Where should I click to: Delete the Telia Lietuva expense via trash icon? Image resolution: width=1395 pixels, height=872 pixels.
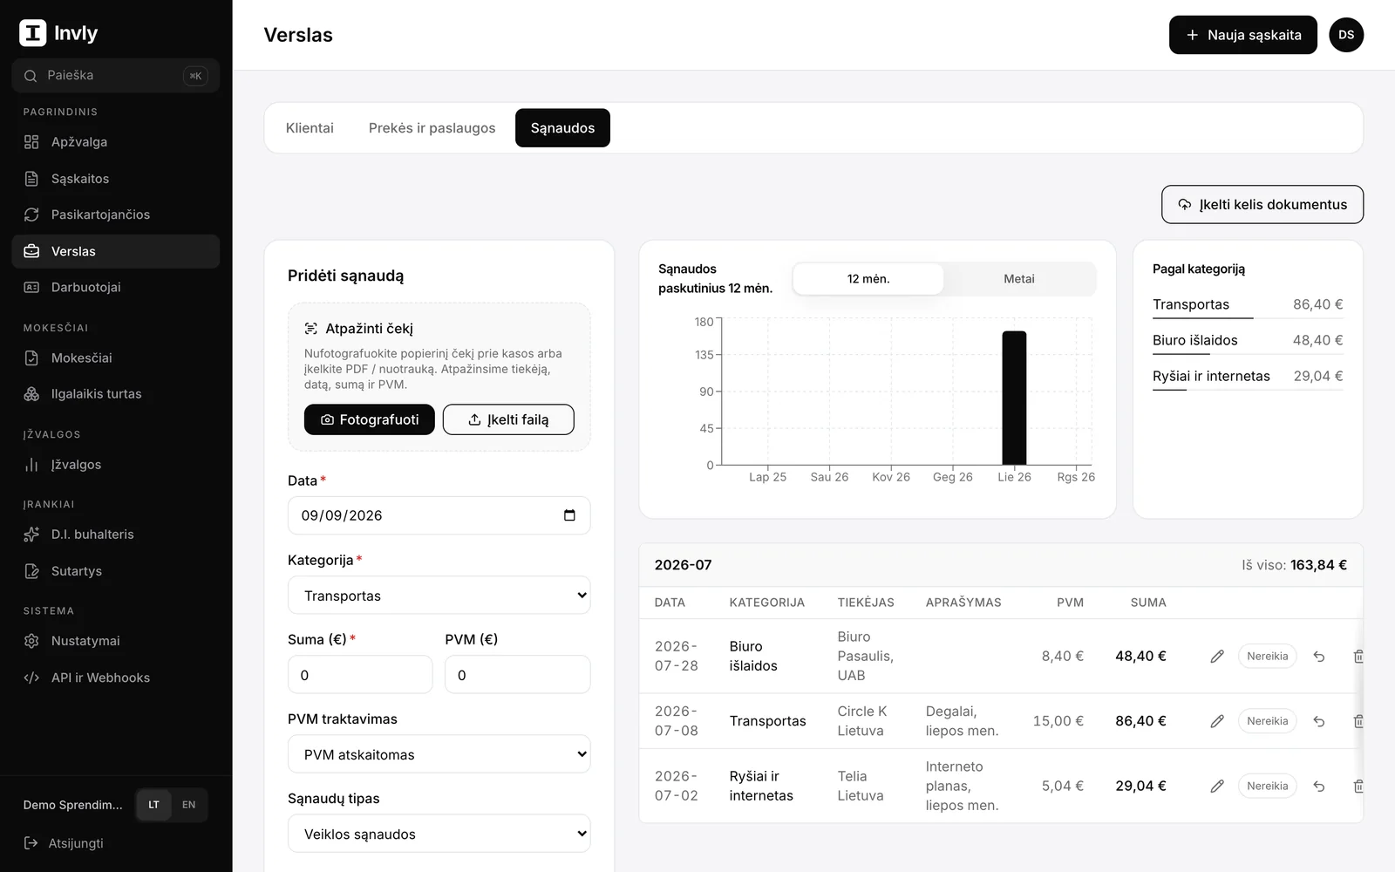coord(1358,786)
